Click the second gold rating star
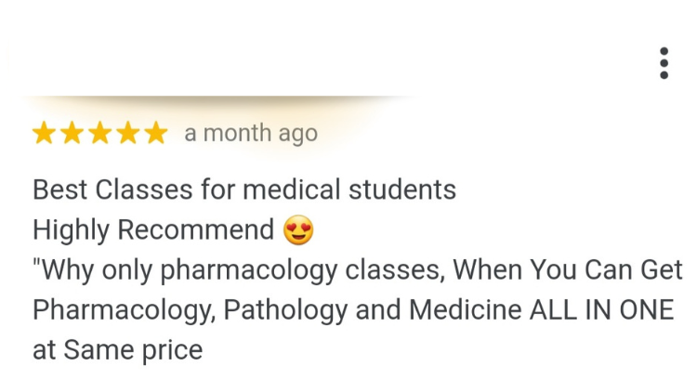The image size is (697, 392). point(72,134)
